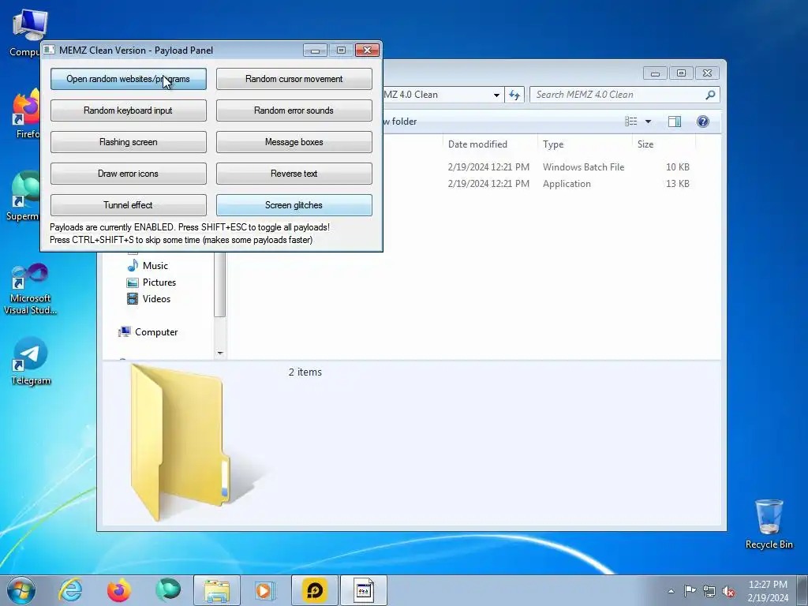
Task: Click the yellow recorder taskbar icon
Action: tap(314, 590)
